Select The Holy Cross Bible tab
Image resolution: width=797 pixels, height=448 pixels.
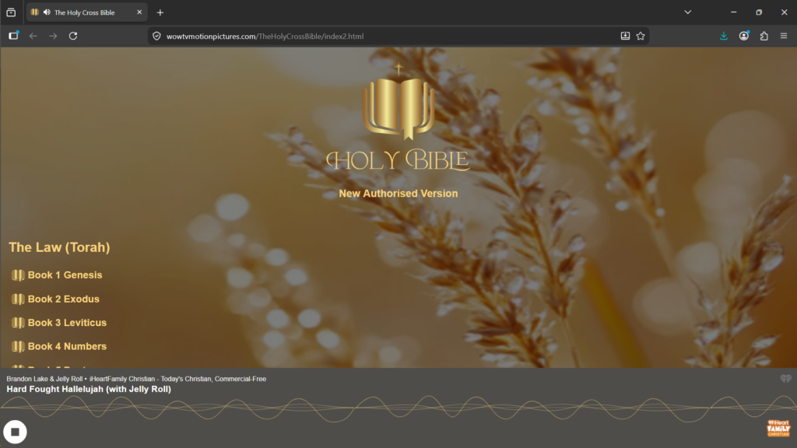point(86,12)
